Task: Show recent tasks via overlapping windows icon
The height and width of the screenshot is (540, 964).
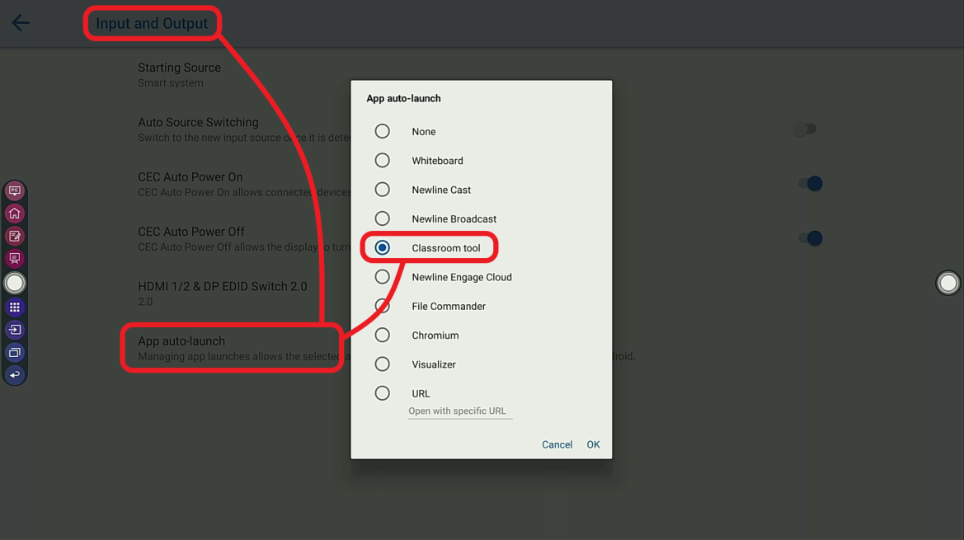Action: (x=15, y=353)
